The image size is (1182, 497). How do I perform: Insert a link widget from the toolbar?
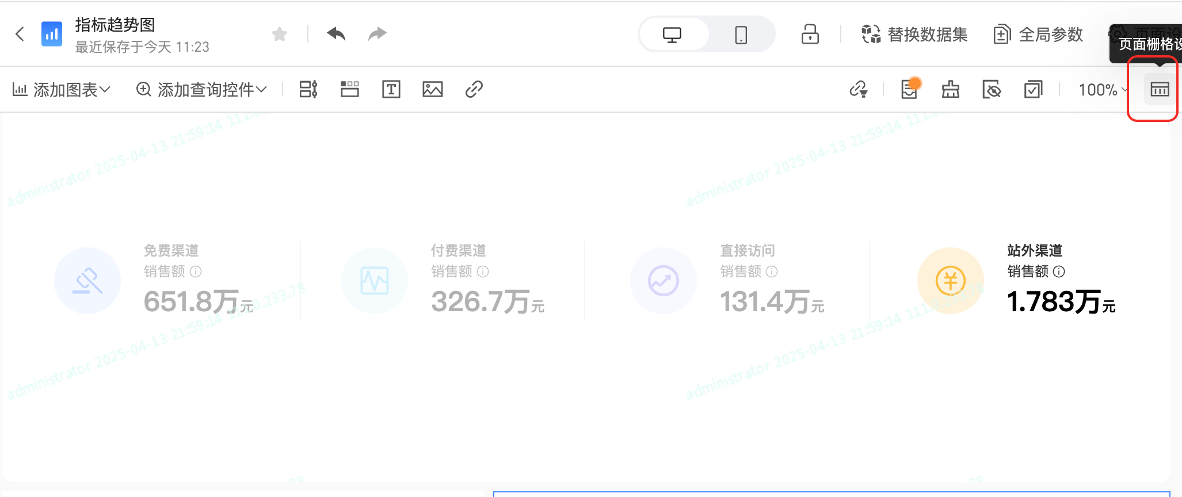(474, 90)
